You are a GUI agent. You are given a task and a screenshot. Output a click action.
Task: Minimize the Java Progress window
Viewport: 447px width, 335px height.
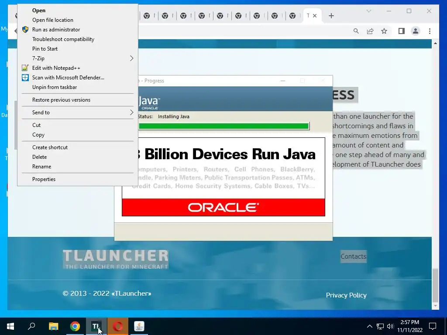(x=283, y=81)
